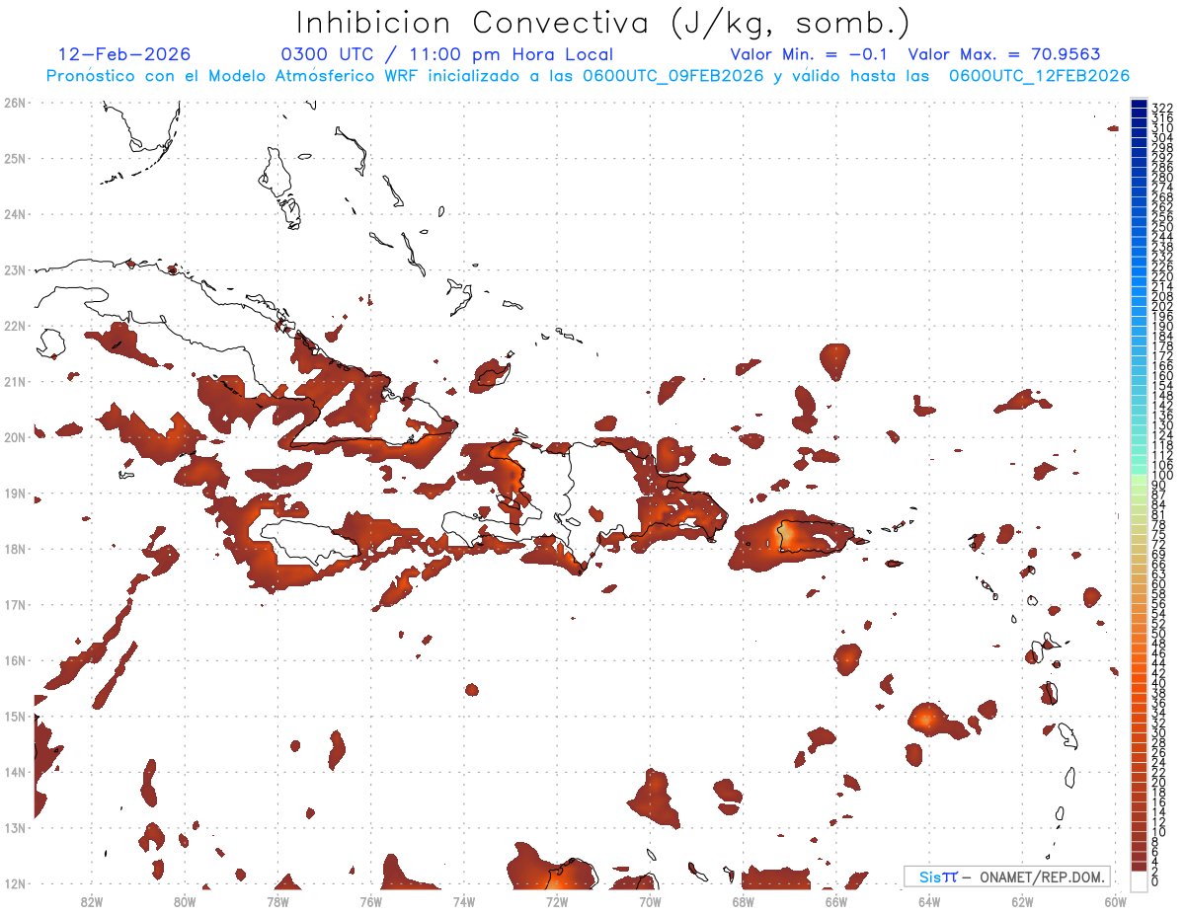
Task: Click the 62W longitude label
Action: (x=1022, y=901)
